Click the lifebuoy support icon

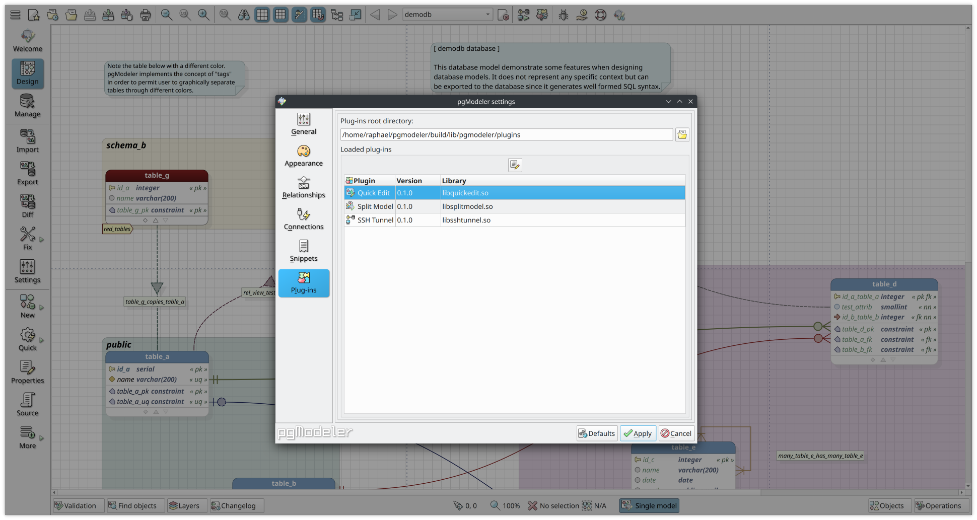point(600,15)
